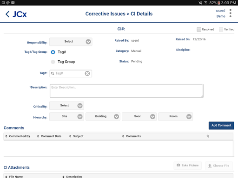This screenshot has width=238, height=178.
Task: Select the Tag# radio option
Action: 53,52
